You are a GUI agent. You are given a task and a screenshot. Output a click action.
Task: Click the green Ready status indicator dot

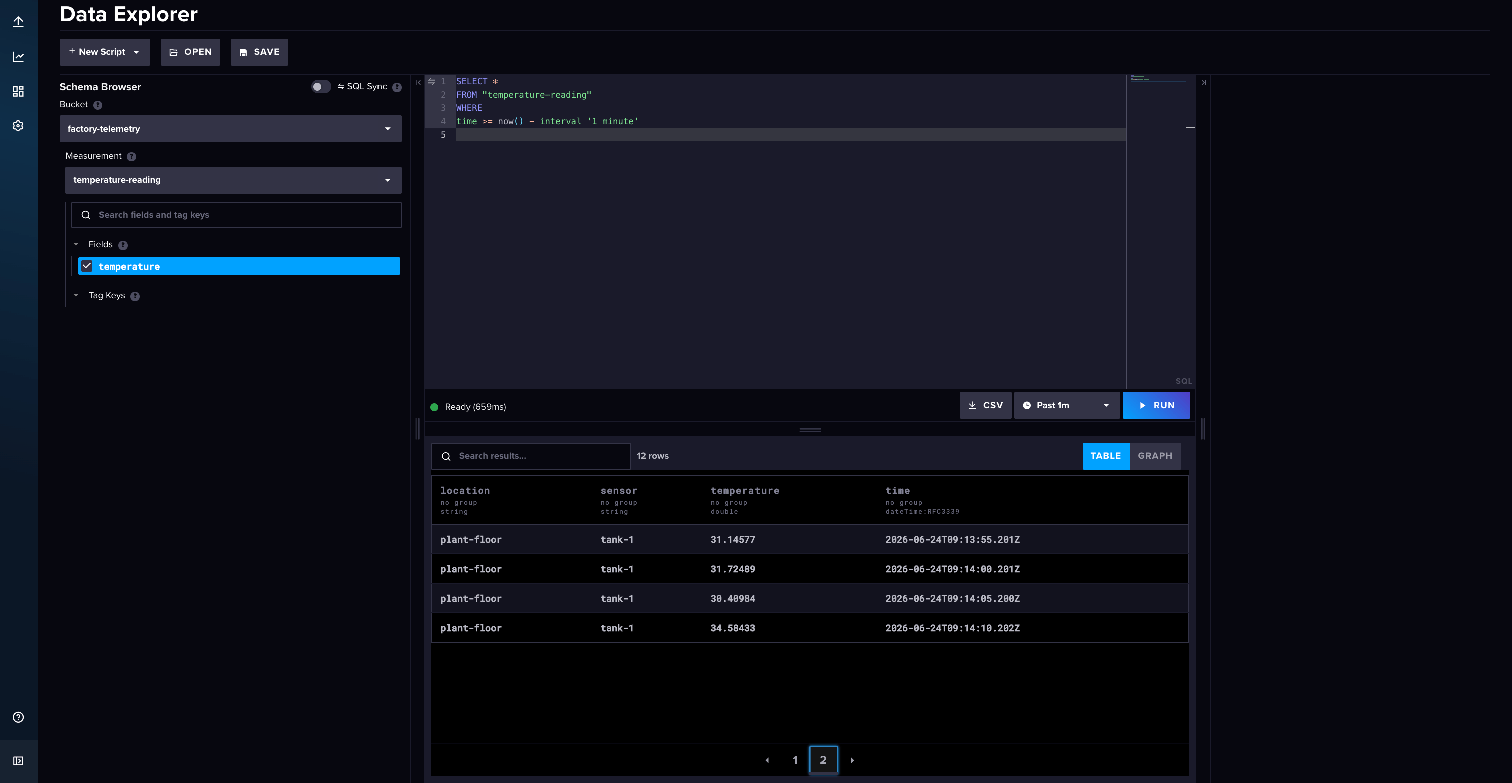[434, 407]
